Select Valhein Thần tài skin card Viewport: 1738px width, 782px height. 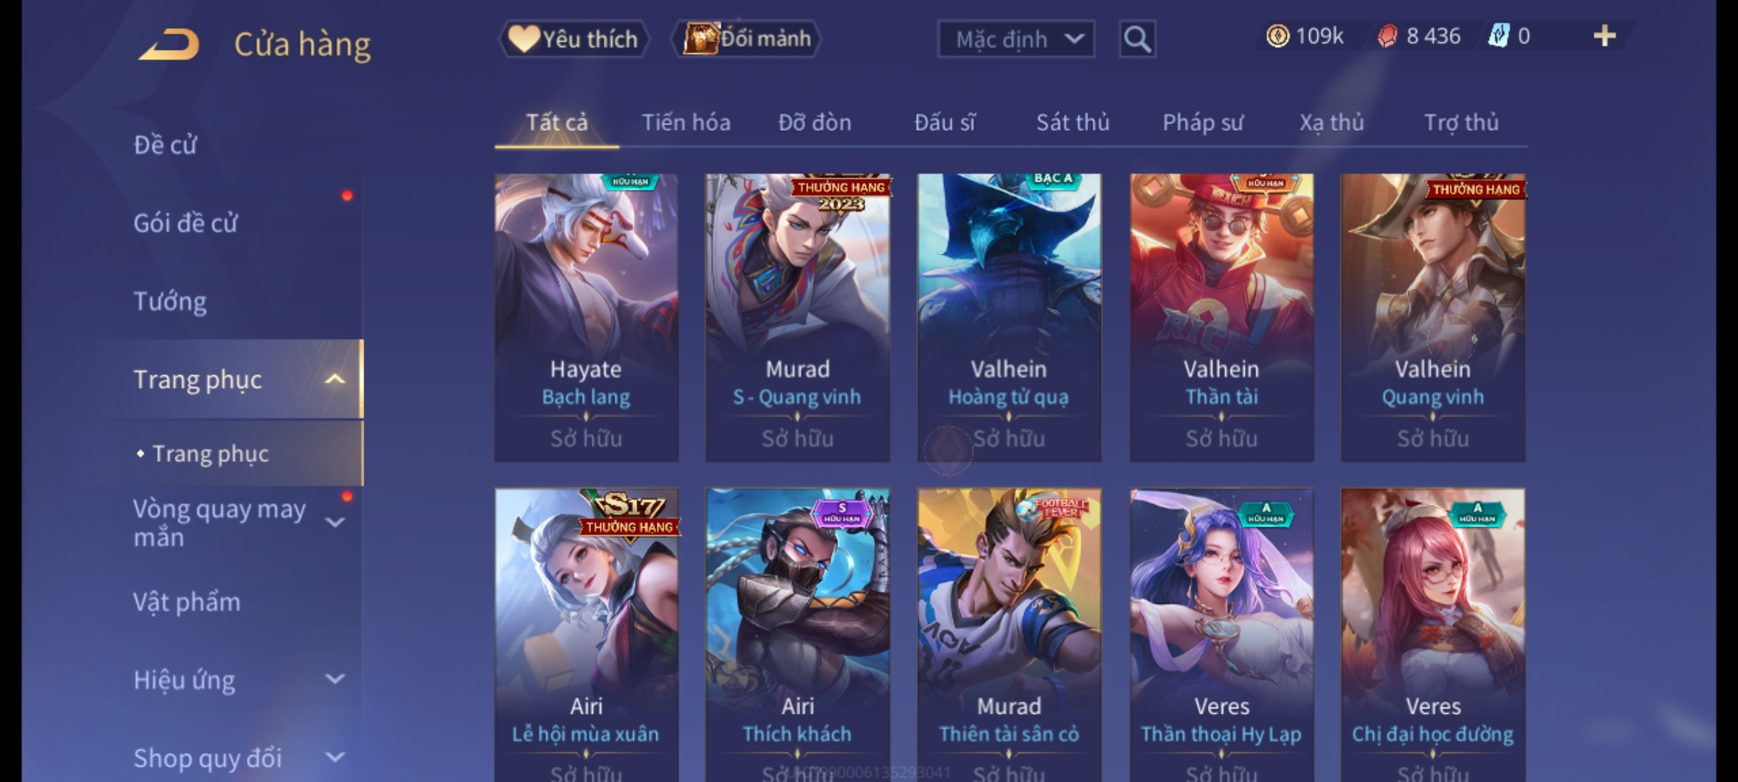coord(1222,317)
